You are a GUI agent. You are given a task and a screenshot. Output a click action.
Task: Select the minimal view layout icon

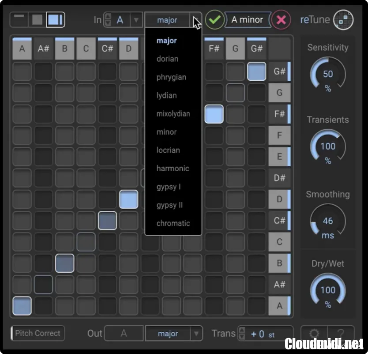point(19,19)
